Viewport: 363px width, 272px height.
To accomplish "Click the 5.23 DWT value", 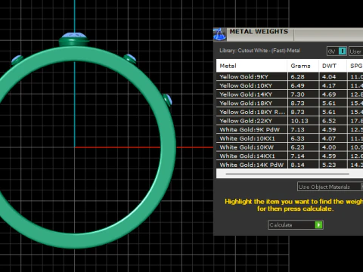I will 329,165.
